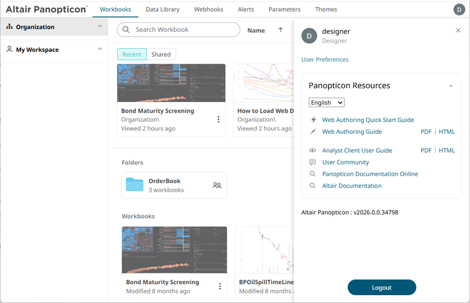This screenshot has width=470, height=303.
Task: Click the Logout button
Action: 382,287
